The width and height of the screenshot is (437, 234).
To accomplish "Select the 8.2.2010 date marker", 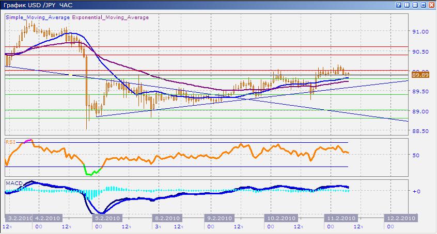I will pos(167,218).
